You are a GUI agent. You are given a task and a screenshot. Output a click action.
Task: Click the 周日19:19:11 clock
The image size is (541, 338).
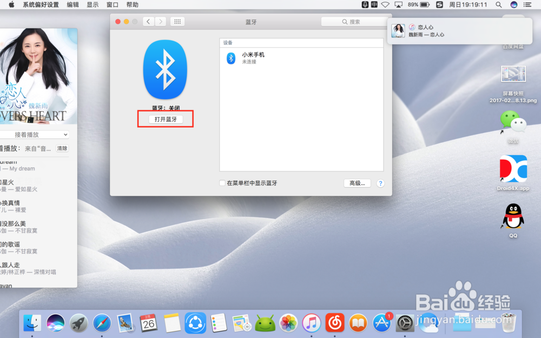(468, 5)
